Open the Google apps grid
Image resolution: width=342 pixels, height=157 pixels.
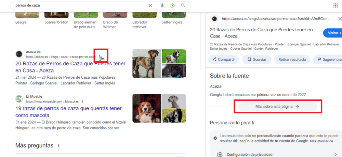pos(336,6)
